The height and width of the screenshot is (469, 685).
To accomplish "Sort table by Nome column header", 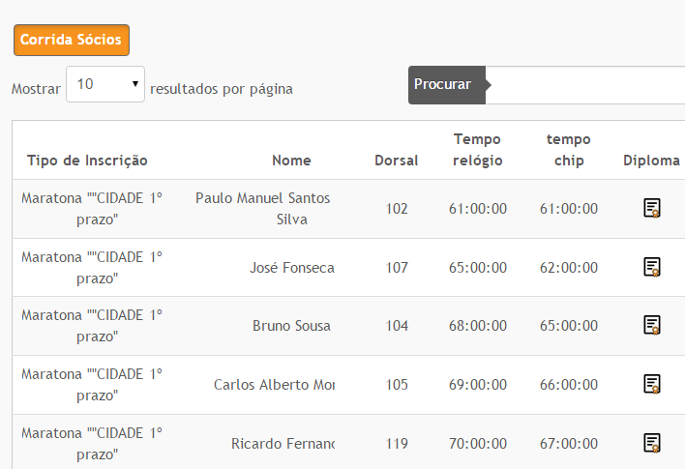I will (291, 161).
